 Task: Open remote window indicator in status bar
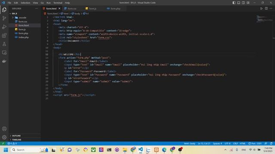pyautogui.click(x=3, y=144)
